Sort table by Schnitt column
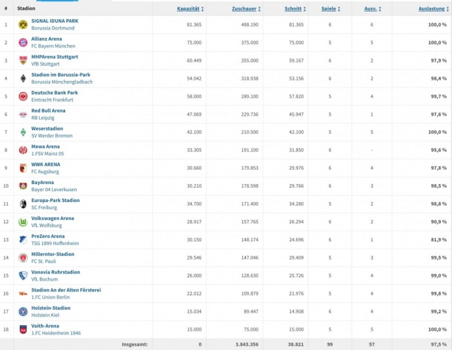Viewport: 452px width, 350px height. coord(295,9)
